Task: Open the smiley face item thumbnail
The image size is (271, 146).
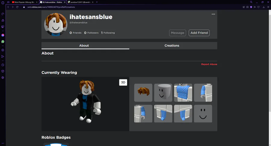Action: click(203, 113)
